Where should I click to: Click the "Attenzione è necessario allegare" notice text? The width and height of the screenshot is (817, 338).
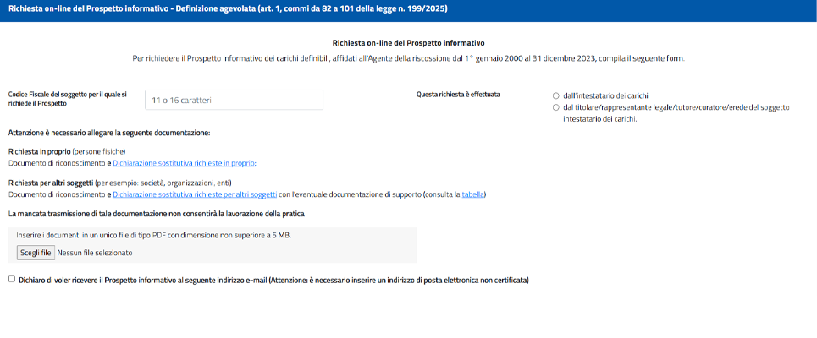tap(109, 133)
